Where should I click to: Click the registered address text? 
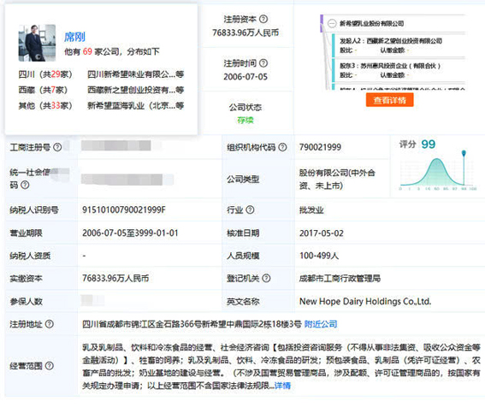pyautogui.click(x=192, y=324)
